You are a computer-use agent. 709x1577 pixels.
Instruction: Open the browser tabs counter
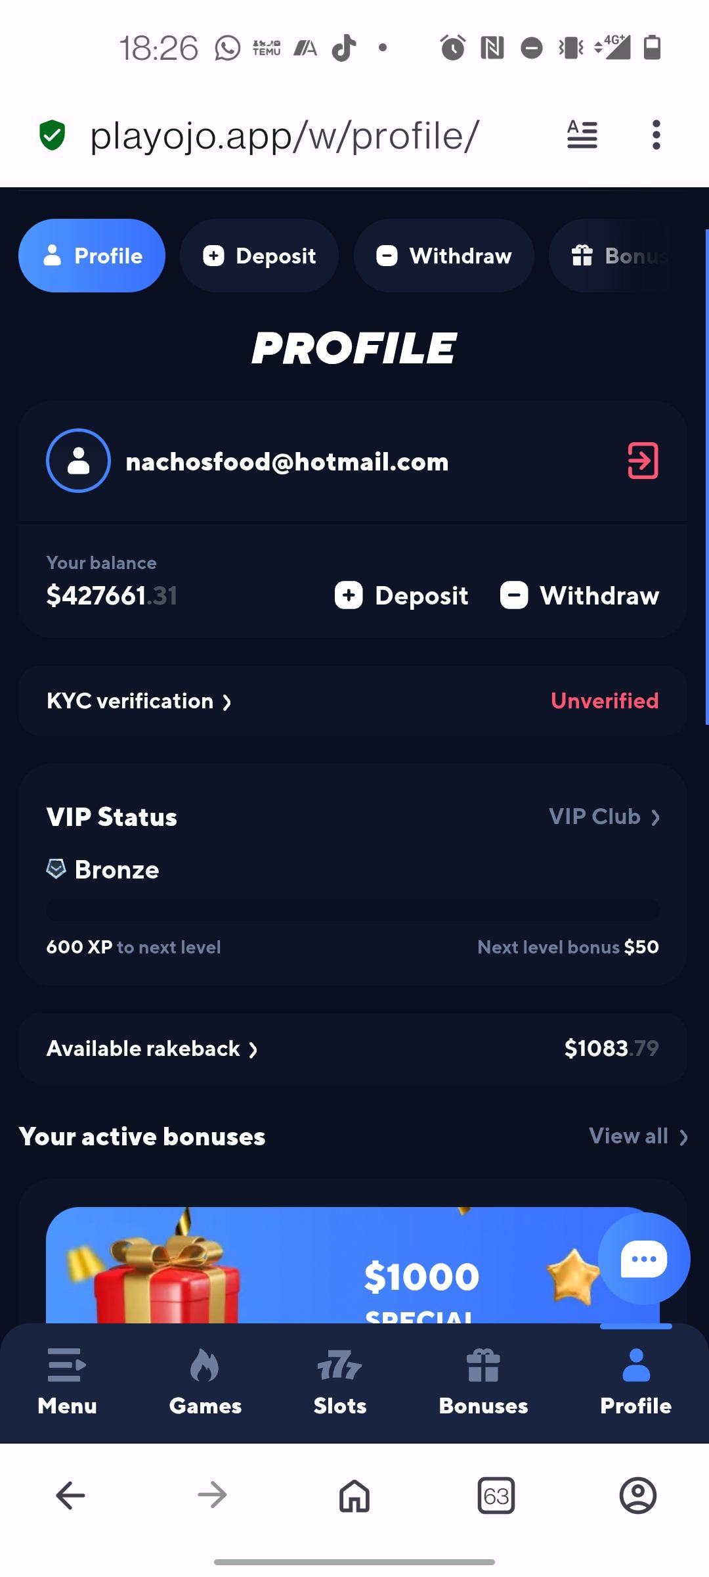coord(496,1496)
